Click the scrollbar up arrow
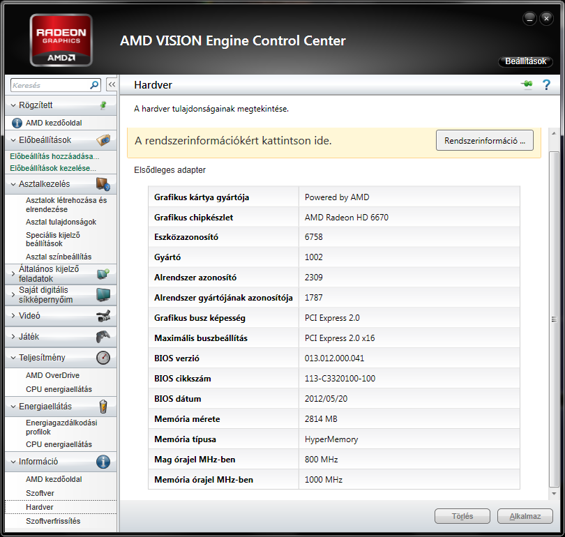Screen dimensions: 565x537 [x=554, y=133]
